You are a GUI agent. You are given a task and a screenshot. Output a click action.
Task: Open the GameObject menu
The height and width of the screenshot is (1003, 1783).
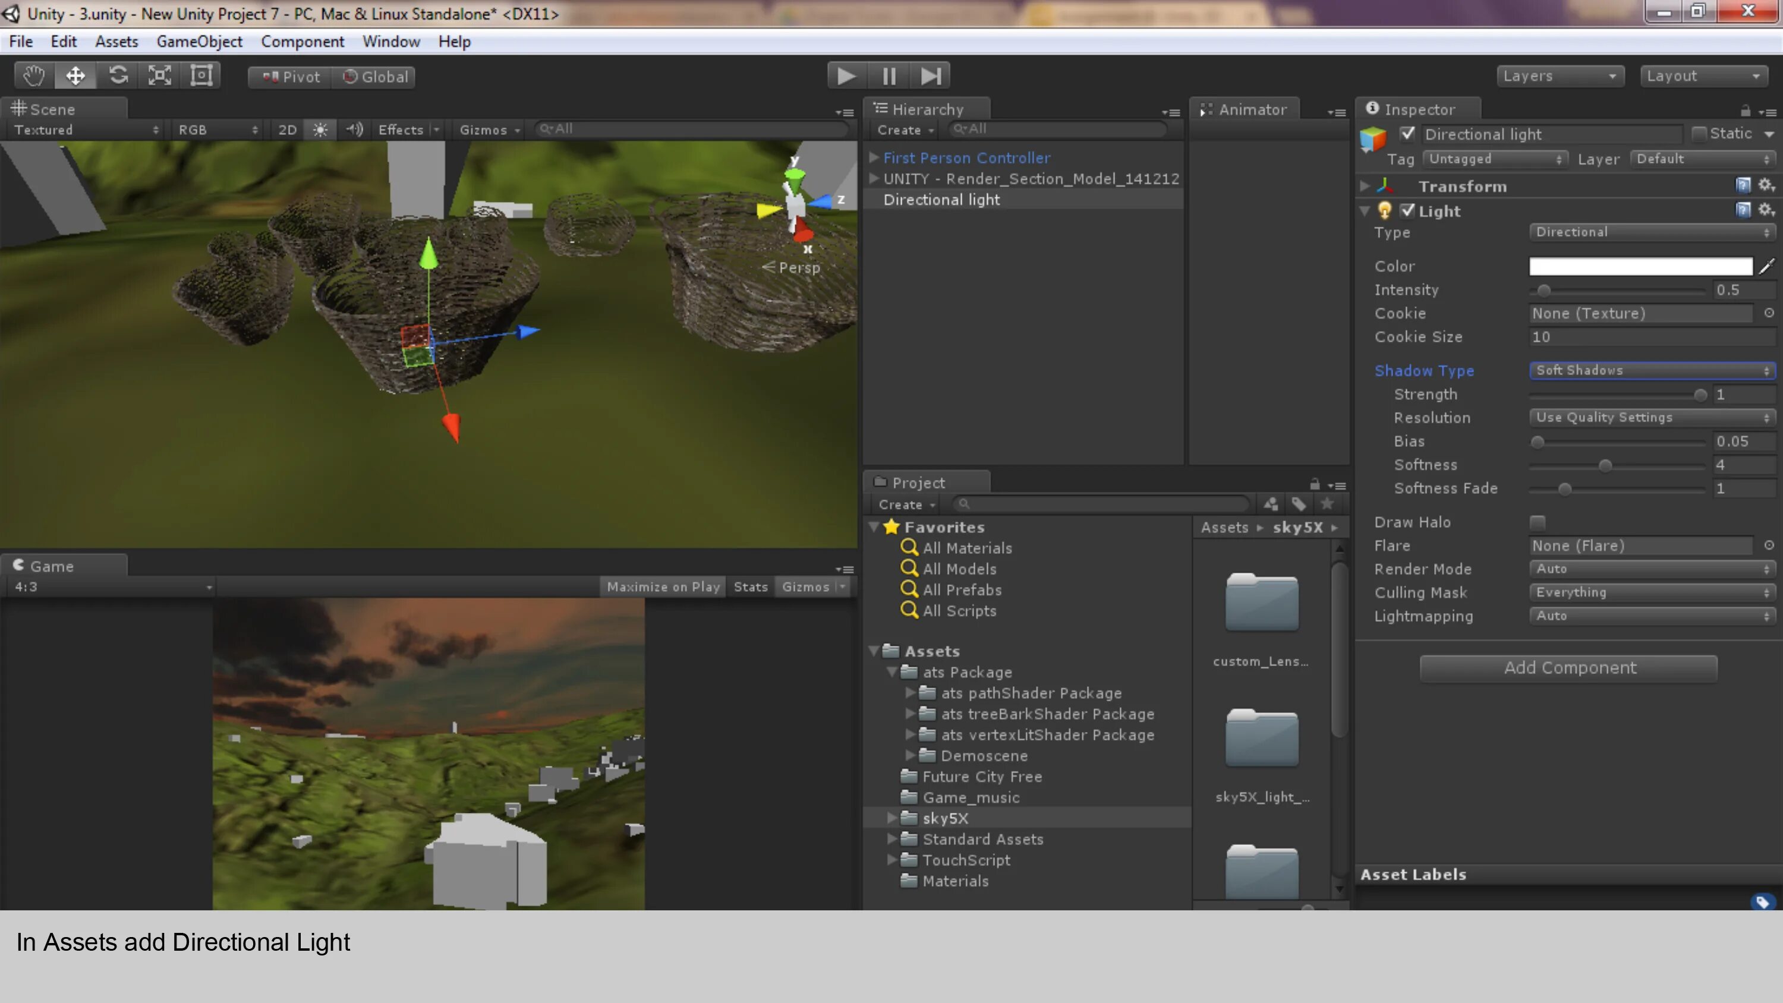pos(199,42)
